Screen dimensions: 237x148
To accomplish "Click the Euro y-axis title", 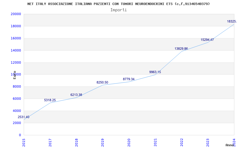I will click(15, 75).
